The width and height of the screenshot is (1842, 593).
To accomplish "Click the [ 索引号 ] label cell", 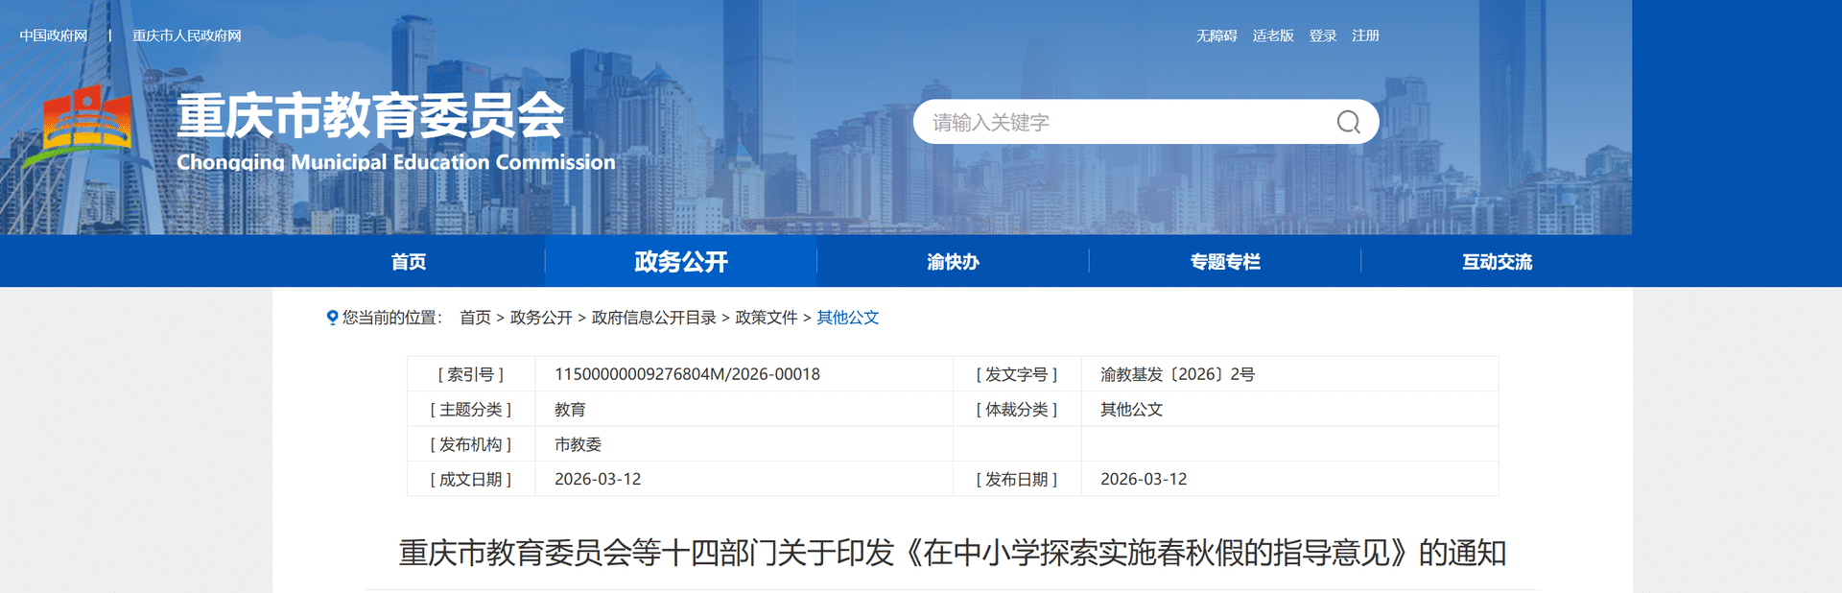I will click(x=471, y=374).
